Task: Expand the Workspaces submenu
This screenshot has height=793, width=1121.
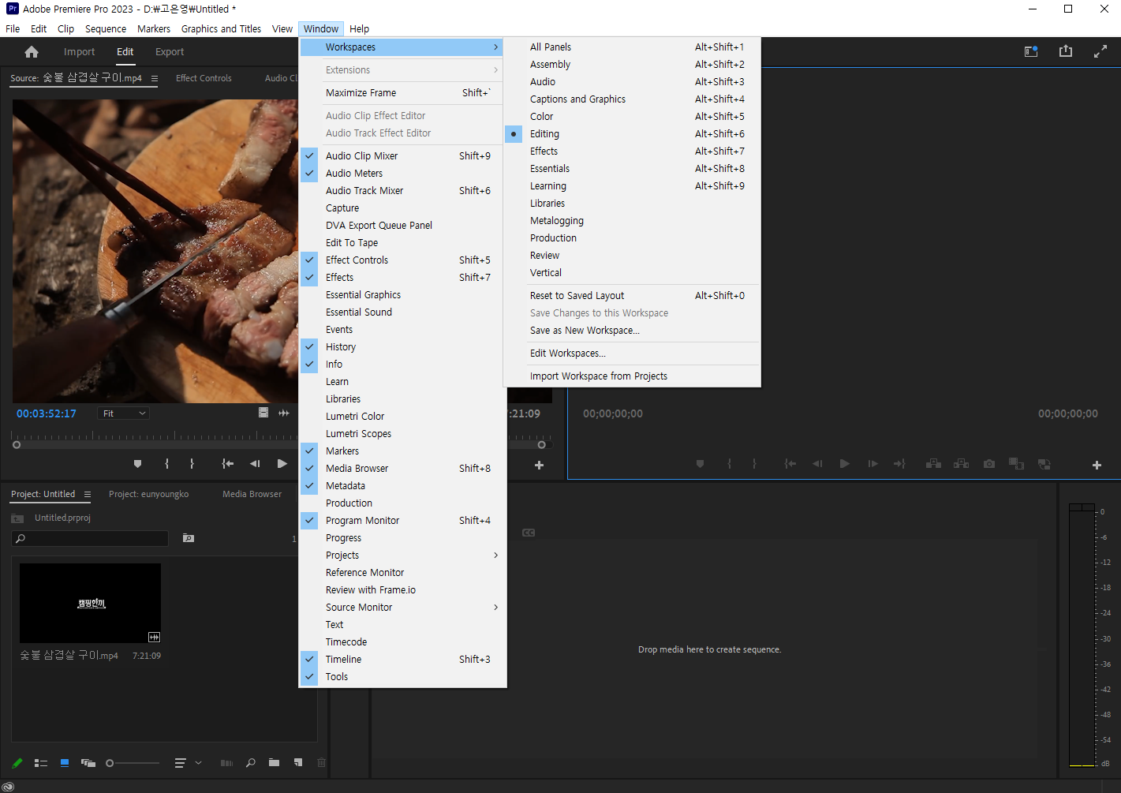Action: pyautogui.click(x=403, y=47)
